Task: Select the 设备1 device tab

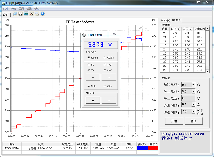Action: pos(6,15)
